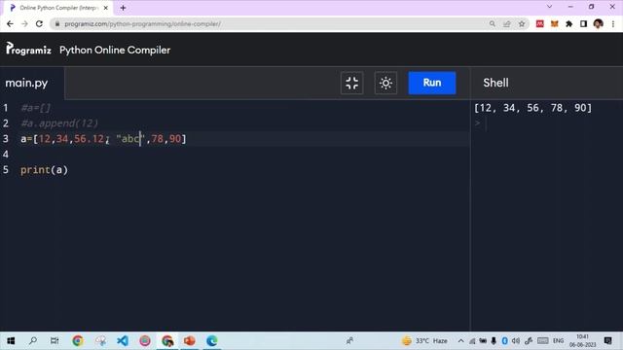623x350 pixels.
Task: Open the notification center icon
Action: pos(607,340)
